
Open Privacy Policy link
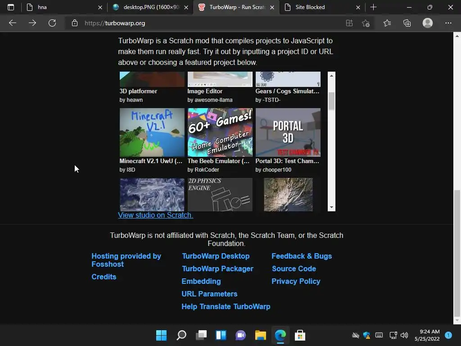coord(296,281)
